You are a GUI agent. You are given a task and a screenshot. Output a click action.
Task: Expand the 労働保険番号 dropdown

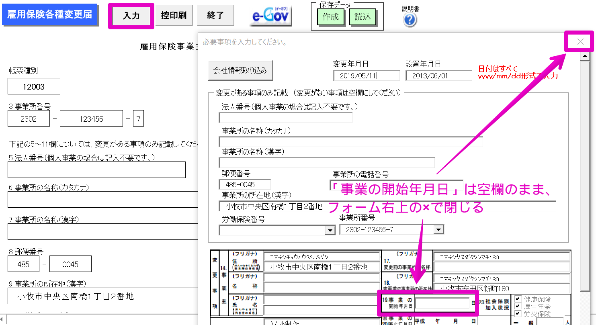tap(330, 230)
